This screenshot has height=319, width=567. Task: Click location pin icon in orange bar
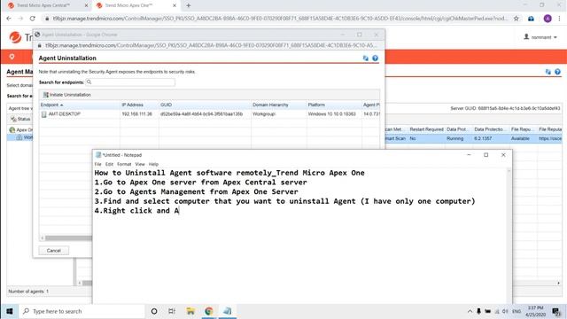tap(12, 57)
